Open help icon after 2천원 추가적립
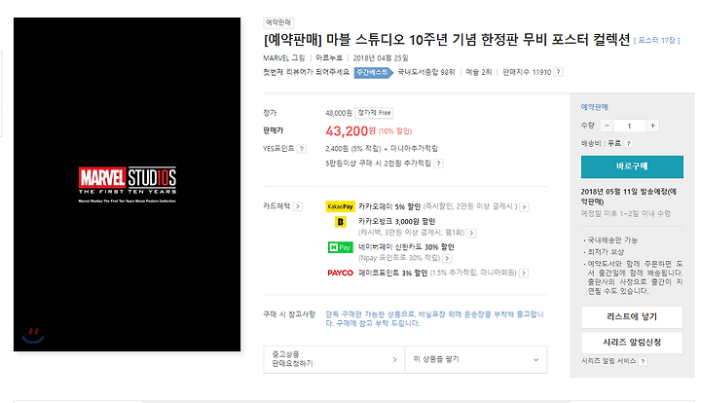 [x=438, y=164]
